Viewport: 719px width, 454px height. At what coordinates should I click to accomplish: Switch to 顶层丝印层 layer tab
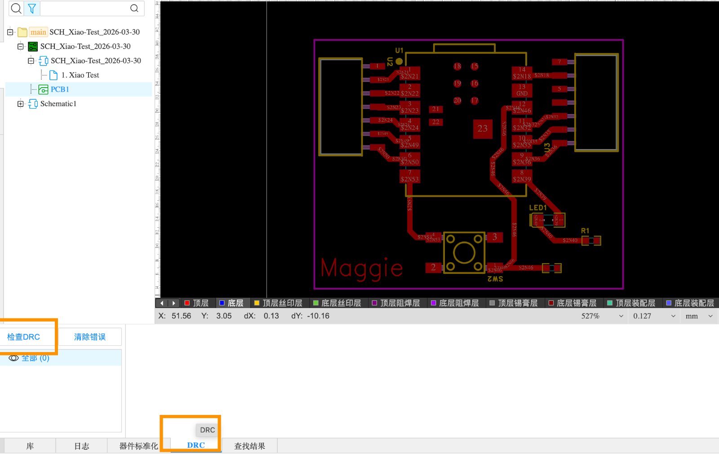(x=278, y=303)
